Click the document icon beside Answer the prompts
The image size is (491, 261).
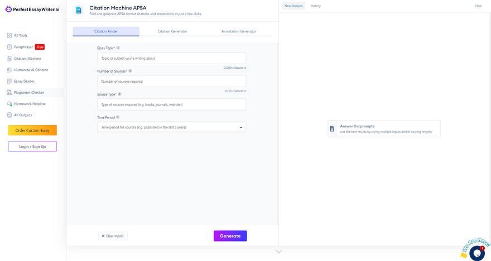[332, 129]
